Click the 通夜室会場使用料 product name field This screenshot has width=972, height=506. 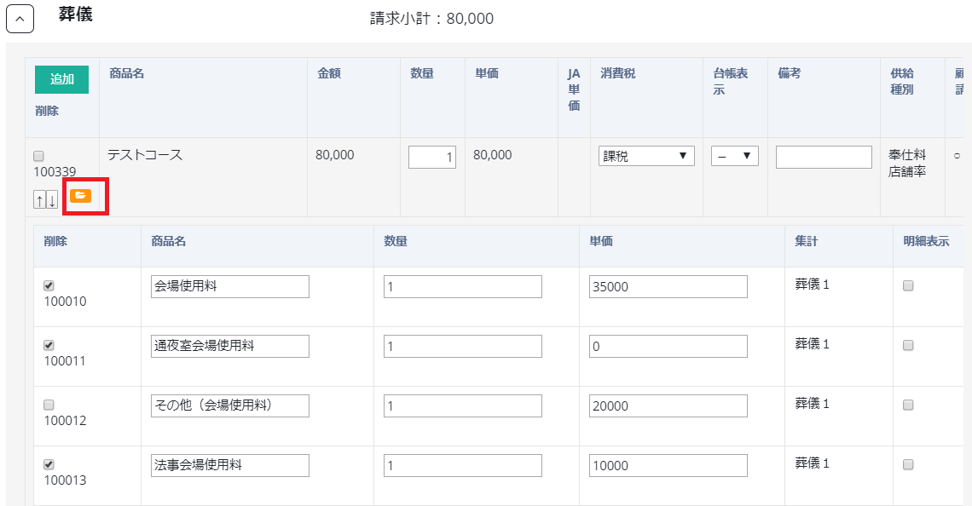pos(229,347)
